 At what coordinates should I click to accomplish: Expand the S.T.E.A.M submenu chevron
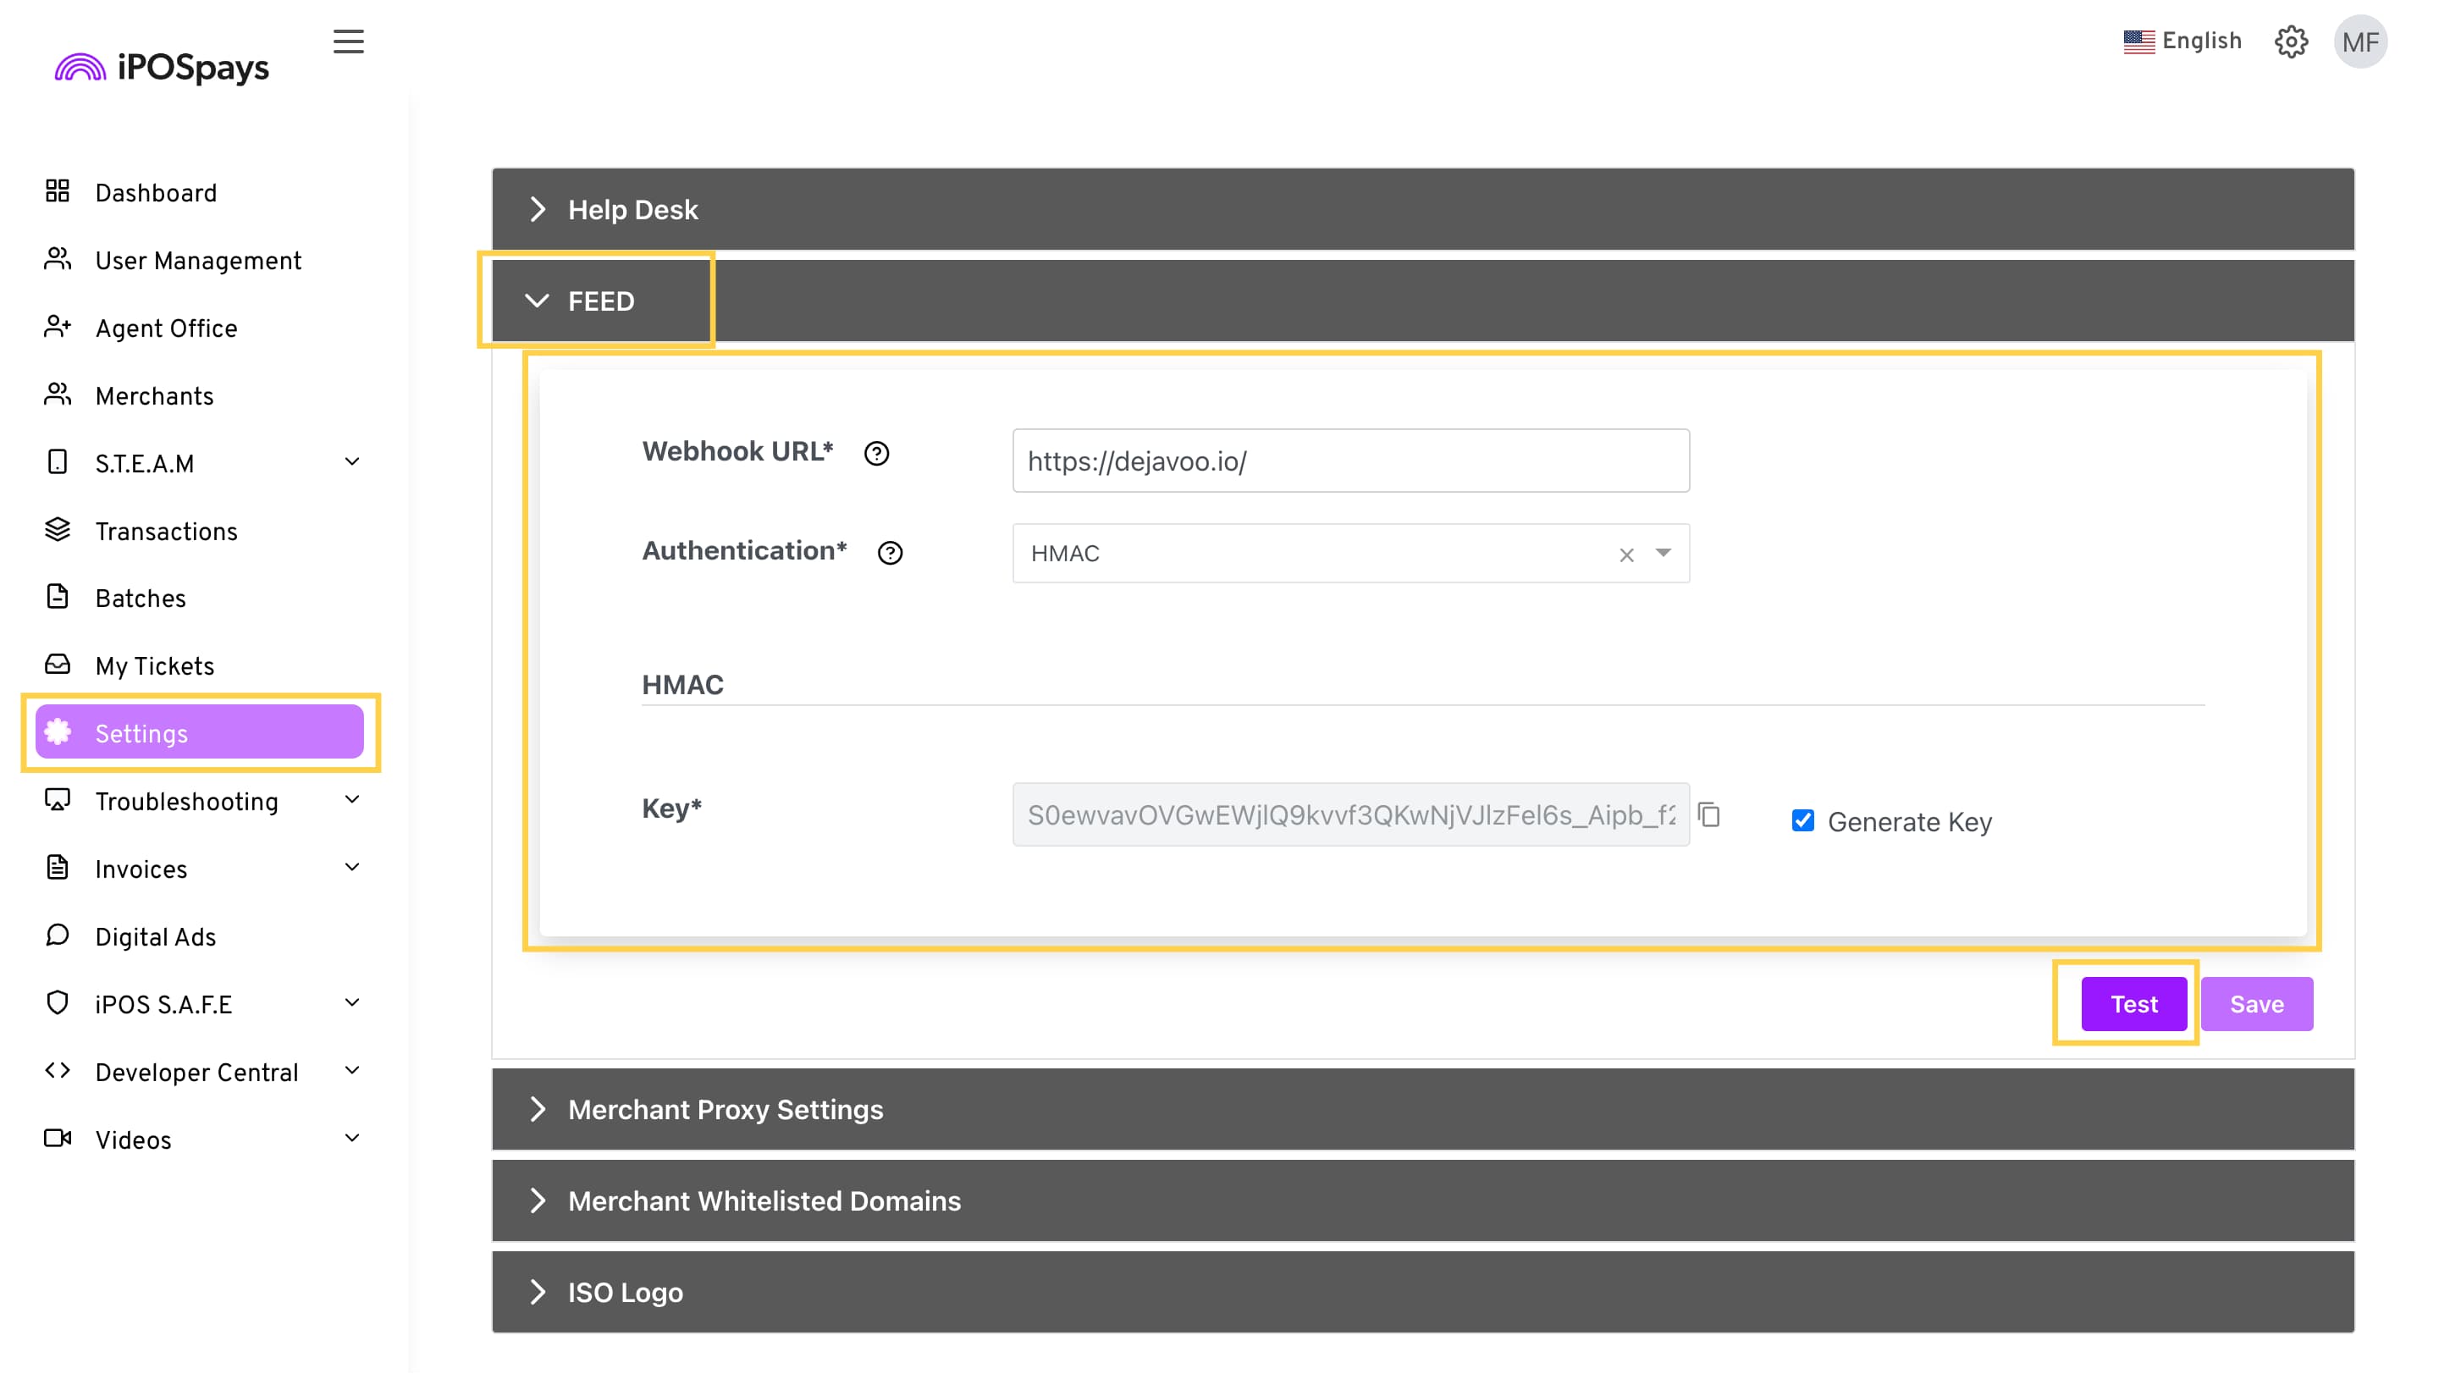click(352, 462)
